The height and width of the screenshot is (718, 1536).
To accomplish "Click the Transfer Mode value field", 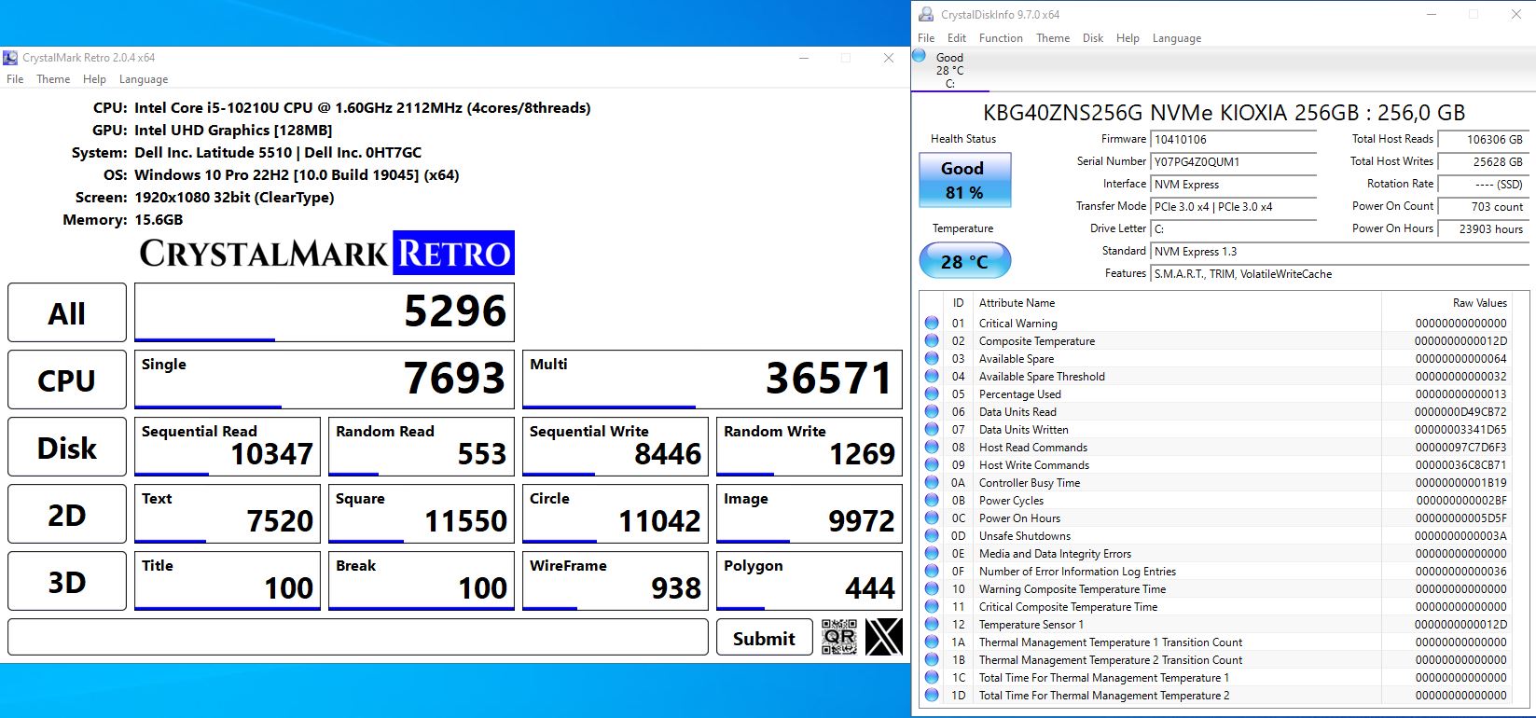I will pyautogui.click(x=1234, y=206).
